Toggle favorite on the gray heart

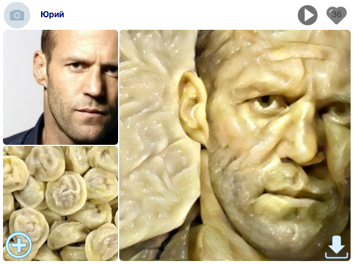[336, 15]
